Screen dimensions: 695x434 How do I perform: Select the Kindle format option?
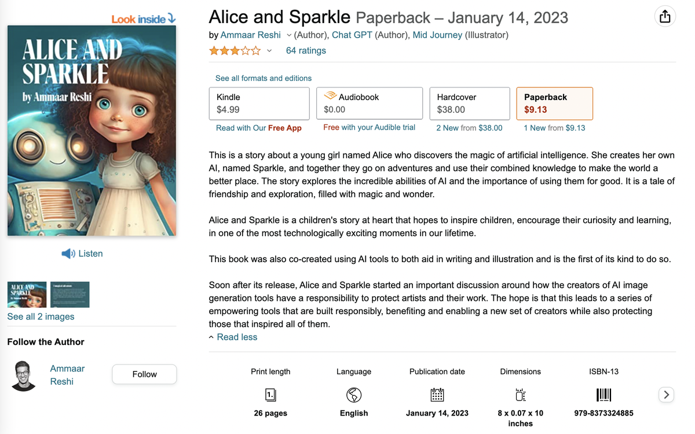pyautogui.click(x=259, y=103)
